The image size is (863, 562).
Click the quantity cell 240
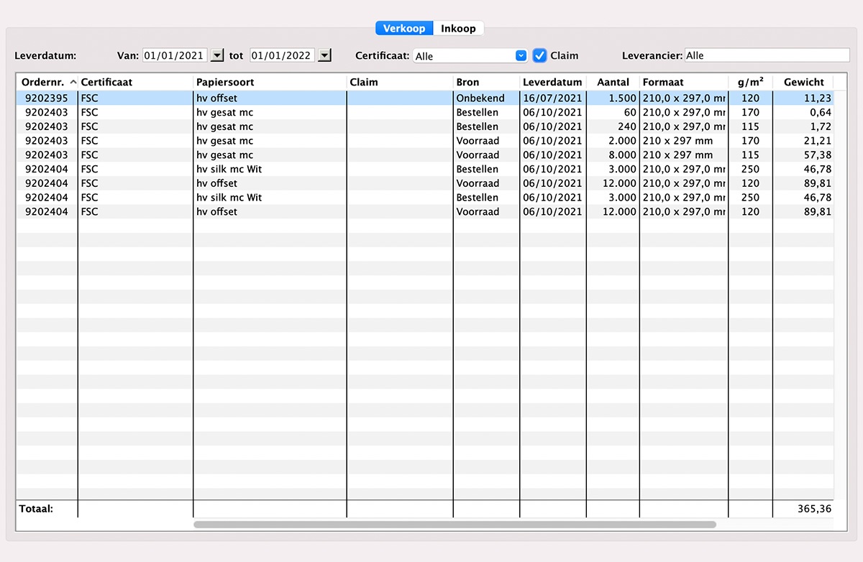point(627,126)
